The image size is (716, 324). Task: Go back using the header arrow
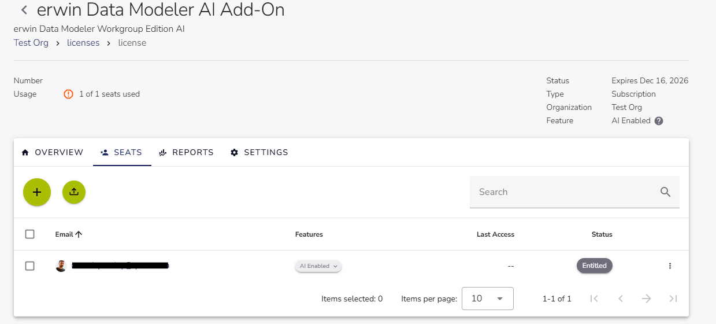coord(24,10)
